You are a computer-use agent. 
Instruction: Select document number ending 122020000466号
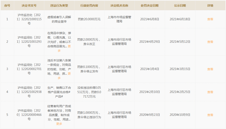[29, 115]
